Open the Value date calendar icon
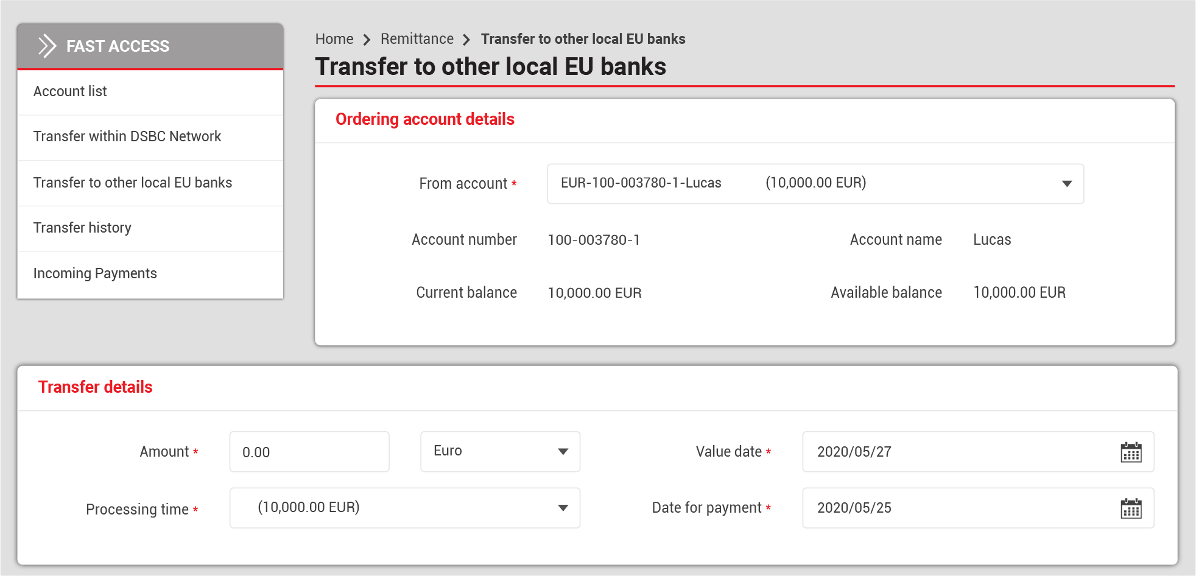The width and height of the screenshot is (1196, 576). (1131, 452)
